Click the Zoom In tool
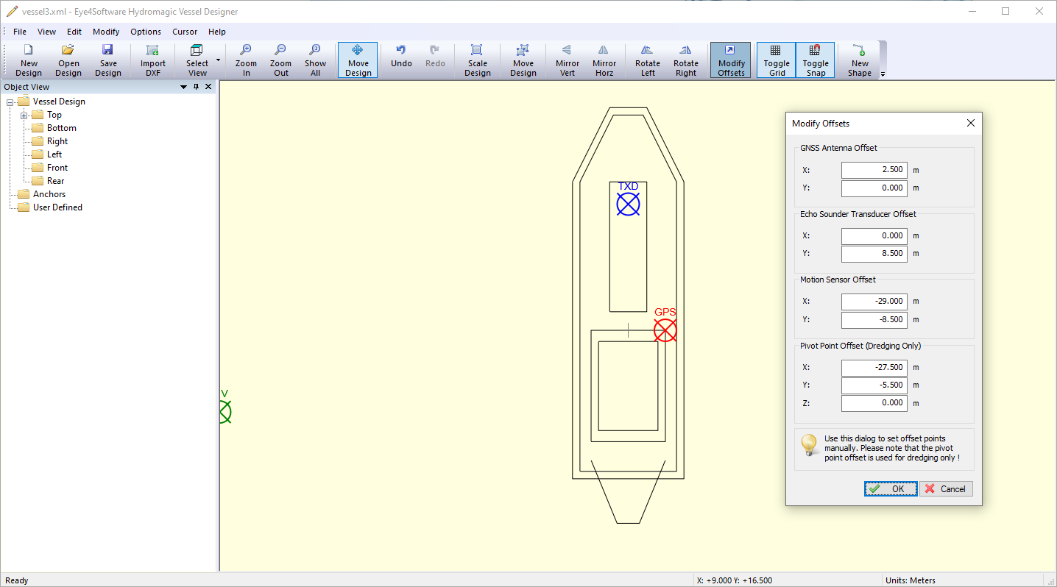This screenshot has width=1057, height=587. (x=246, y=59)
